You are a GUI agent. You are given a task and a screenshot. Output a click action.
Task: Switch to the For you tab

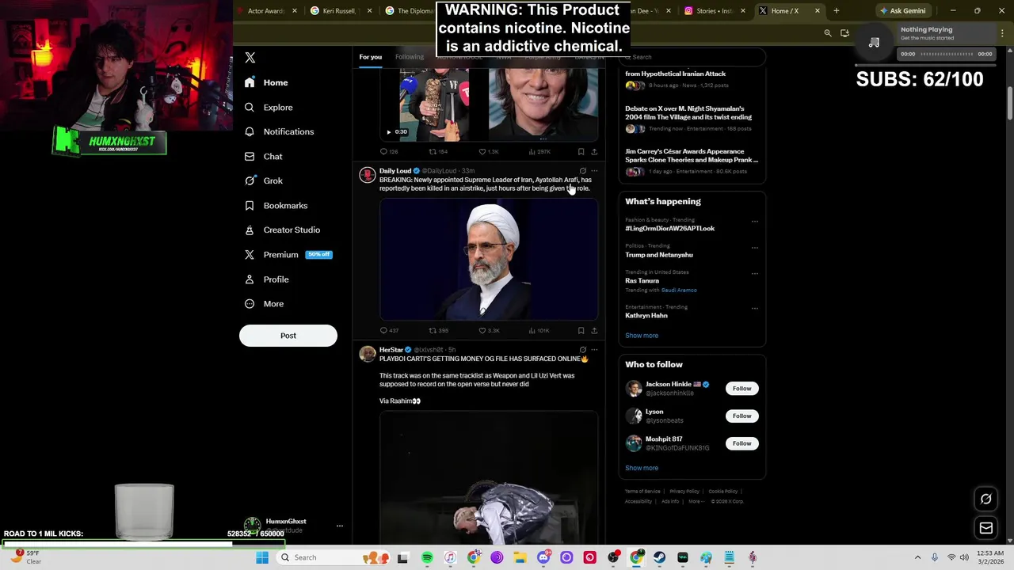[x=370, y=57]
